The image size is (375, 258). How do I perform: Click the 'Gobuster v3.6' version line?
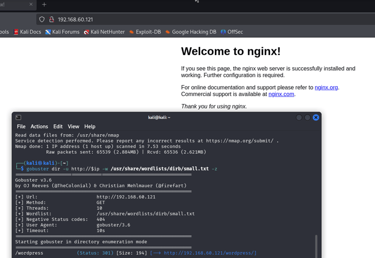33,180
